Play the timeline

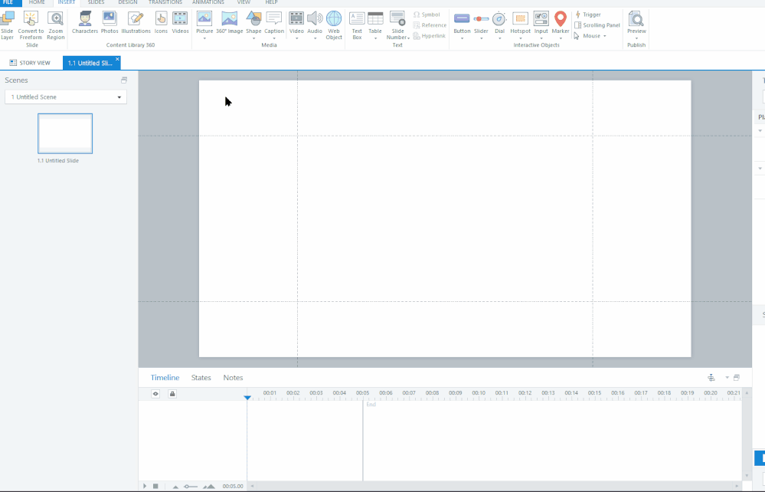(x=144, y=487)
